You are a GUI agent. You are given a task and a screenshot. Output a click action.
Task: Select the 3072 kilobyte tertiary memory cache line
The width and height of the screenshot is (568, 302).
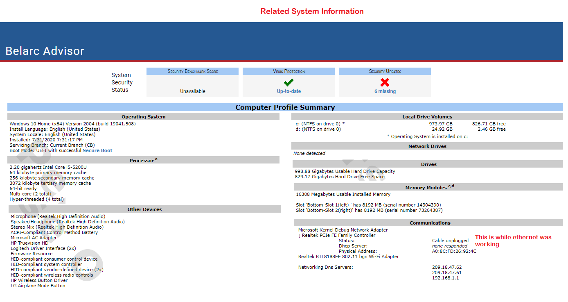[50, 183]
